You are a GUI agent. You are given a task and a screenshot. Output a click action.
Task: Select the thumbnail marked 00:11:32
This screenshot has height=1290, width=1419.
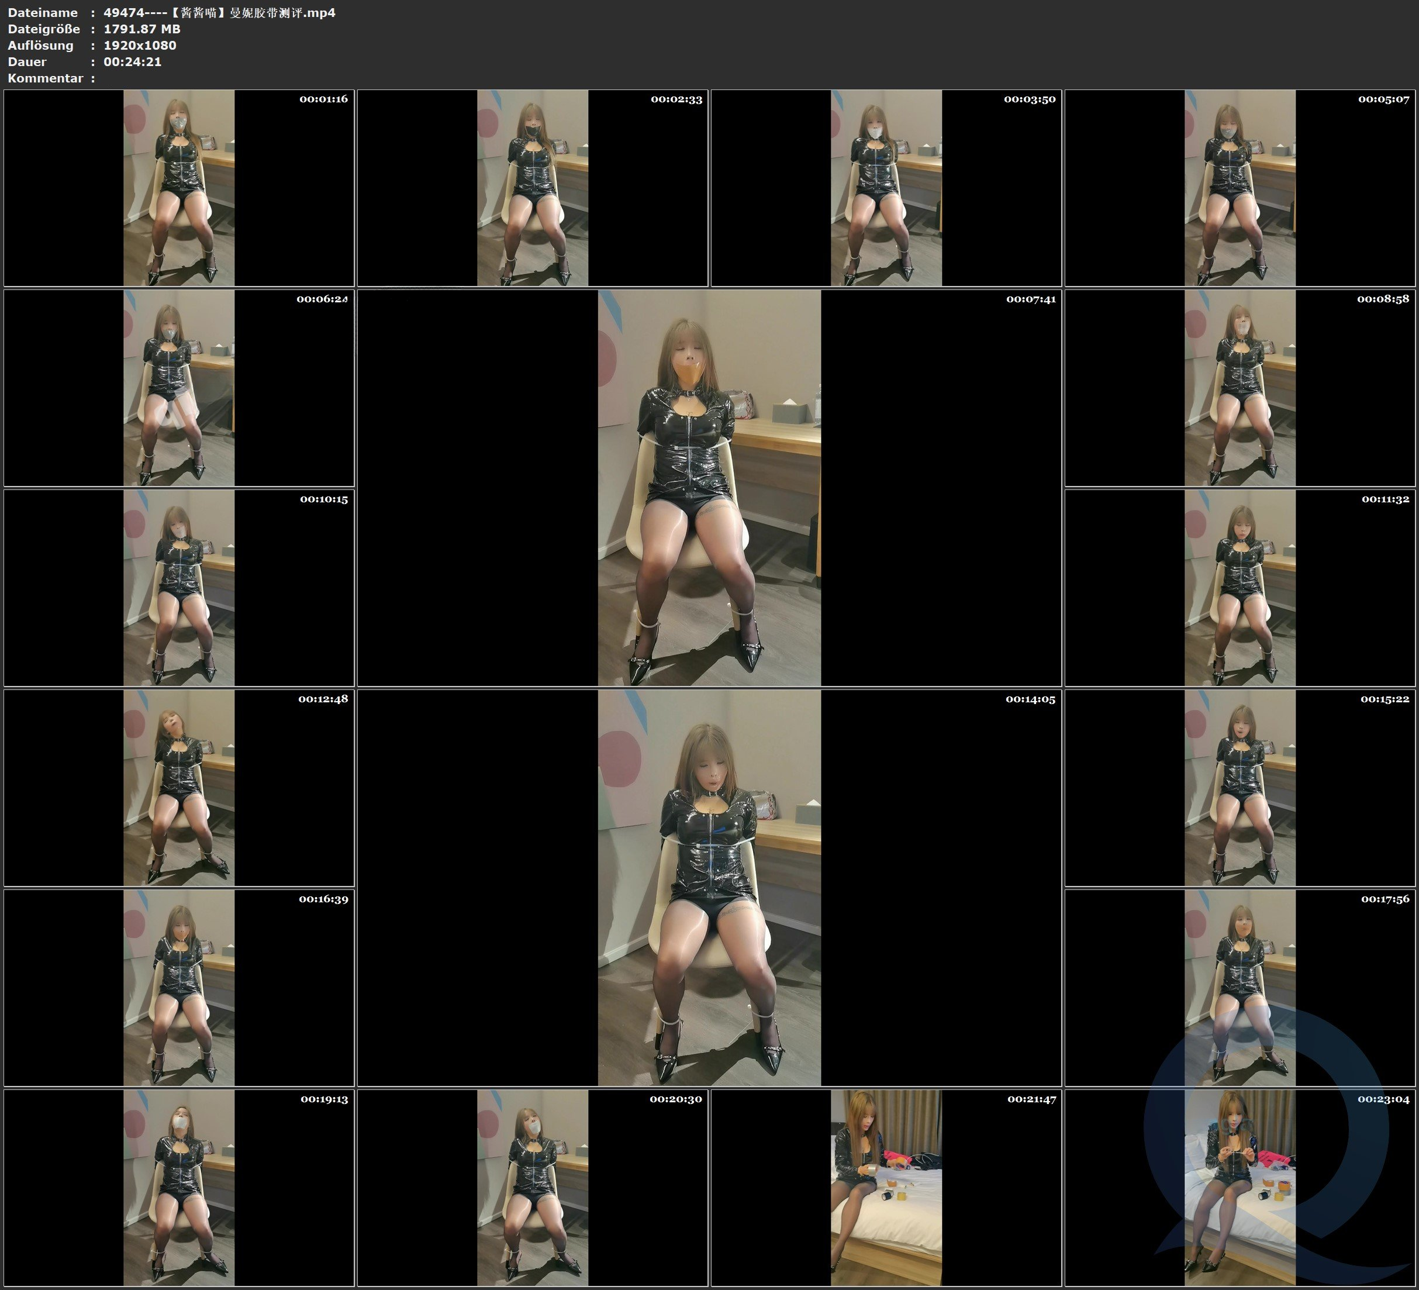click(1240, 587)
